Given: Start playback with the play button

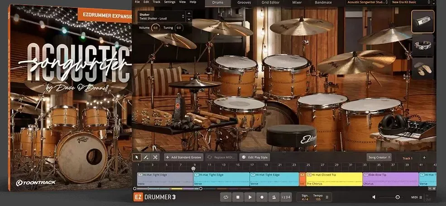Looking at the screenshot, I should pyautogui.click(x=250, y=197).
